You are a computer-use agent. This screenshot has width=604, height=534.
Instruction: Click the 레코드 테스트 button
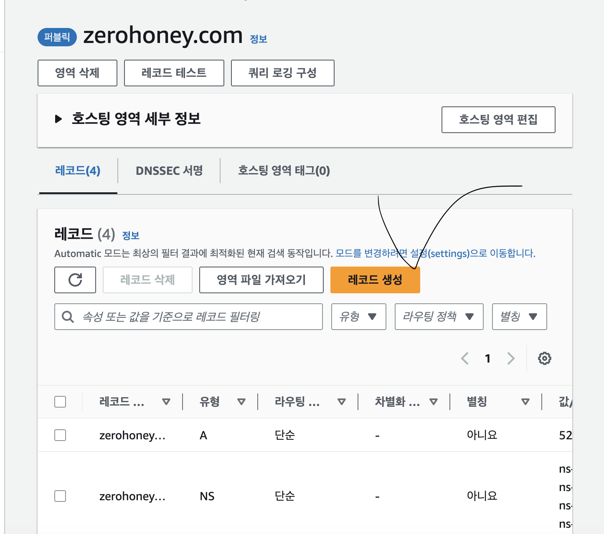tap(174, 73)
